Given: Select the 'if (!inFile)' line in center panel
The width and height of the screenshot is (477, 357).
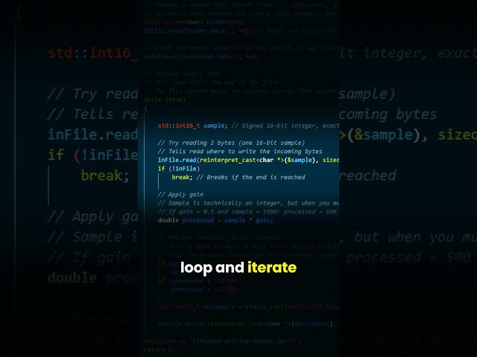Looking at the screenshot, I should 179,169.
